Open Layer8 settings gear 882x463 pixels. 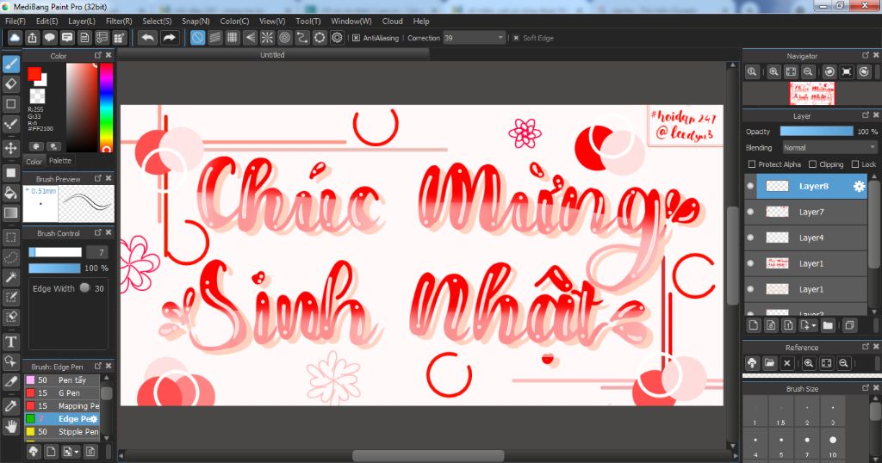click(859, 186)
